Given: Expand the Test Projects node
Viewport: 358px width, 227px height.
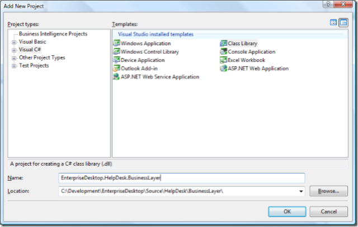Looking at the screenshot, I should pos(14,66).
